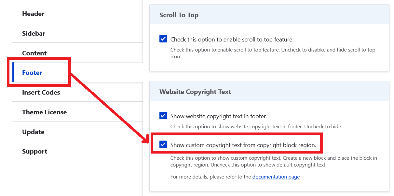Open the Insert Codes section

41,92
